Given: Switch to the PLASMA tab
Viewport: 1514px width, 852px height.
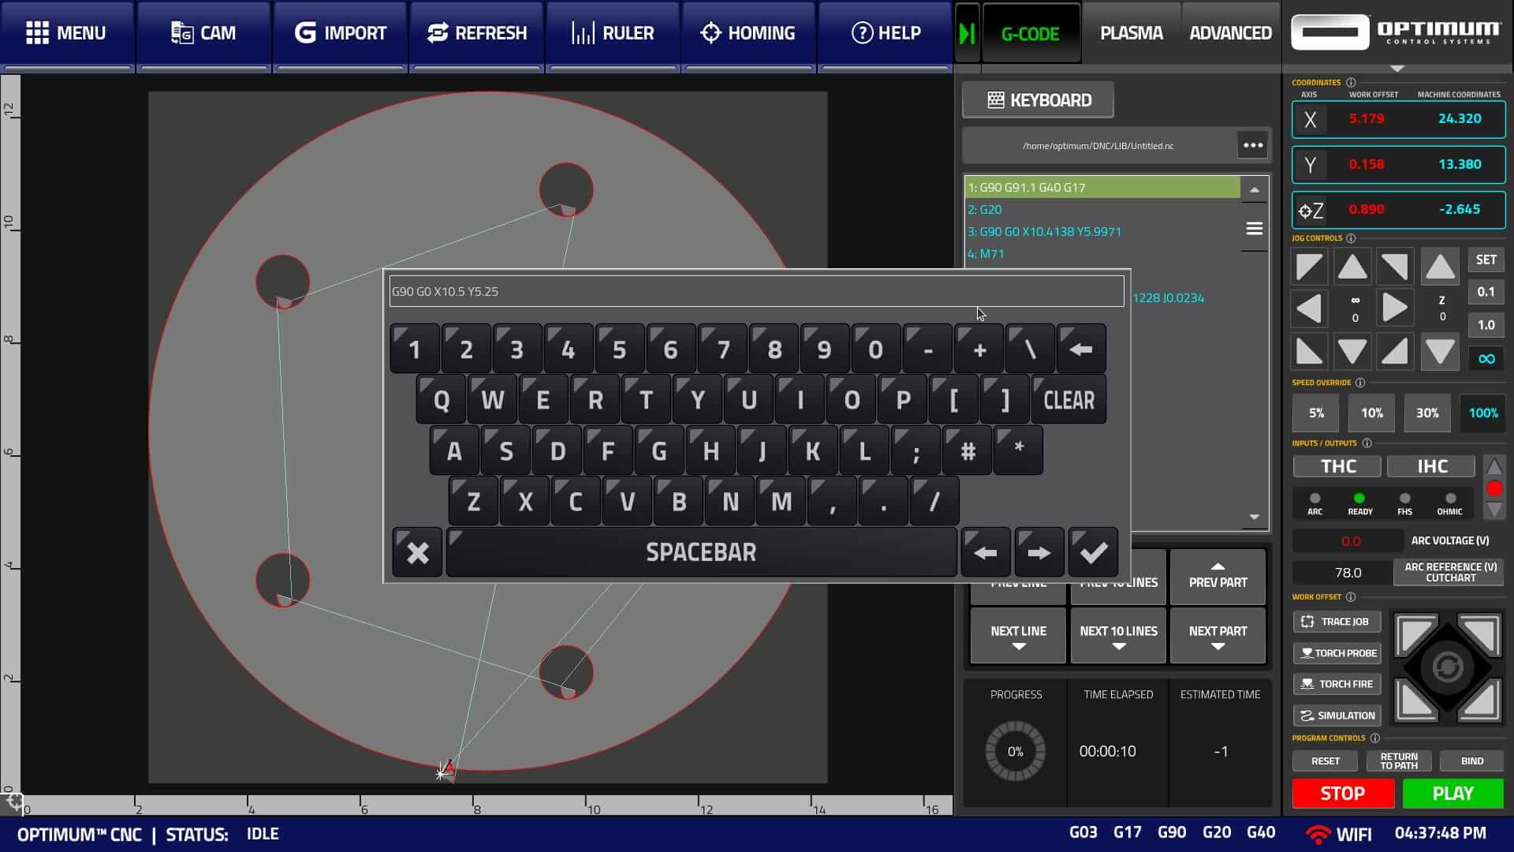Looking at the screenshot, I should pyautogui.click(x=1131, y=33).
